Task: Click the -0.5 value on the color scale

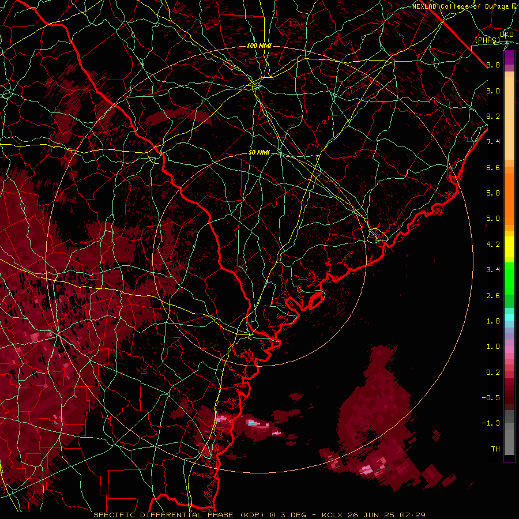Action: (491, 398)
